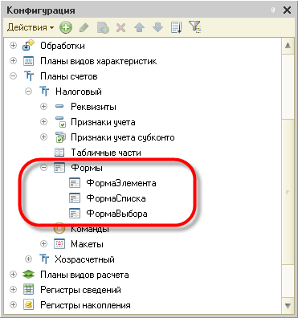The height and width of the screenshot is (318, 298).
Task: Select ФормаСписка in the tree
Action: [x=116, y=198]
